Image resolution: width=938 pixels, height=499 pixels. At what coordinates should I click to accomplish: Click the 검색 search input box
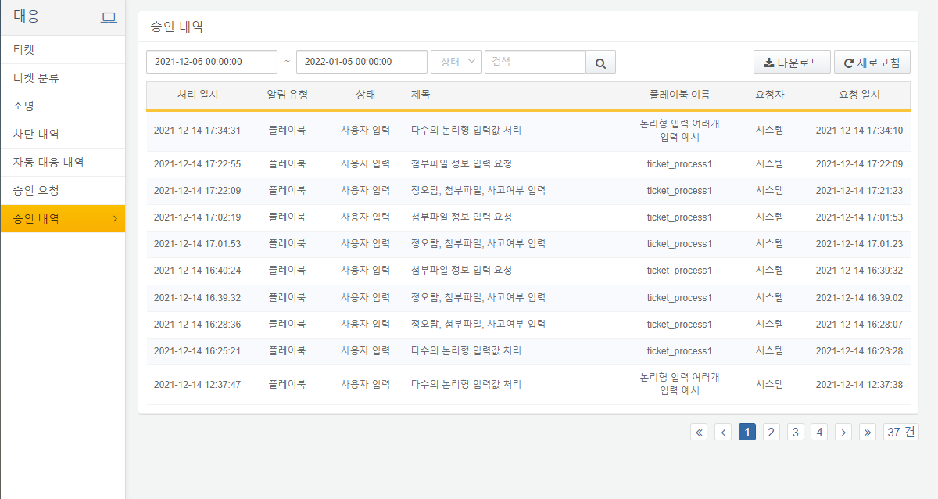(x=535, y=62)
